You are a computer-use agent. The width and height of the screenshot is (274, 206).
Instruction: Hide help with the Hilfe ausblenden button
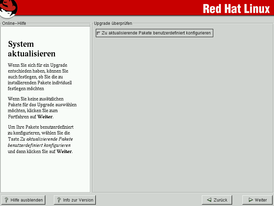coord(23,200)
